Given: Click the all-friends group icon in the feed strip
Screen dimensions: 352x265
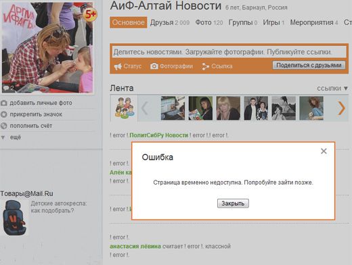Looking at the screenshot, I should click(x=124, y=108).
